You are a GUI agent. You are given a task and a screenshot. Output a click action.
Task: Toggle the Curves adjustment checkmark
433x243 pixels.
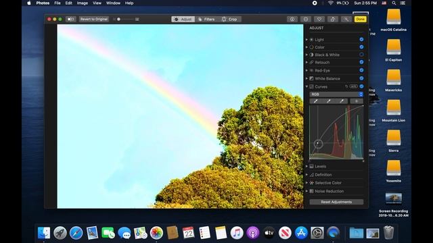click(x=361, y=86)
